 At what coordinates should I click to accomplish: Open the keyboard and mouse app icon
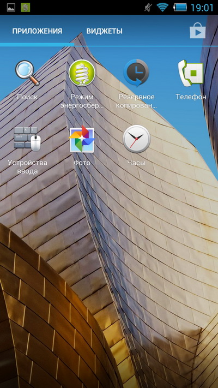point(27,139)
